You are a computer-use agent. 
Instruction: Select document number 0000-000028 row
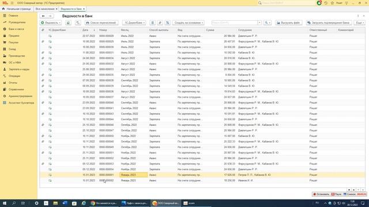point(106,36)
